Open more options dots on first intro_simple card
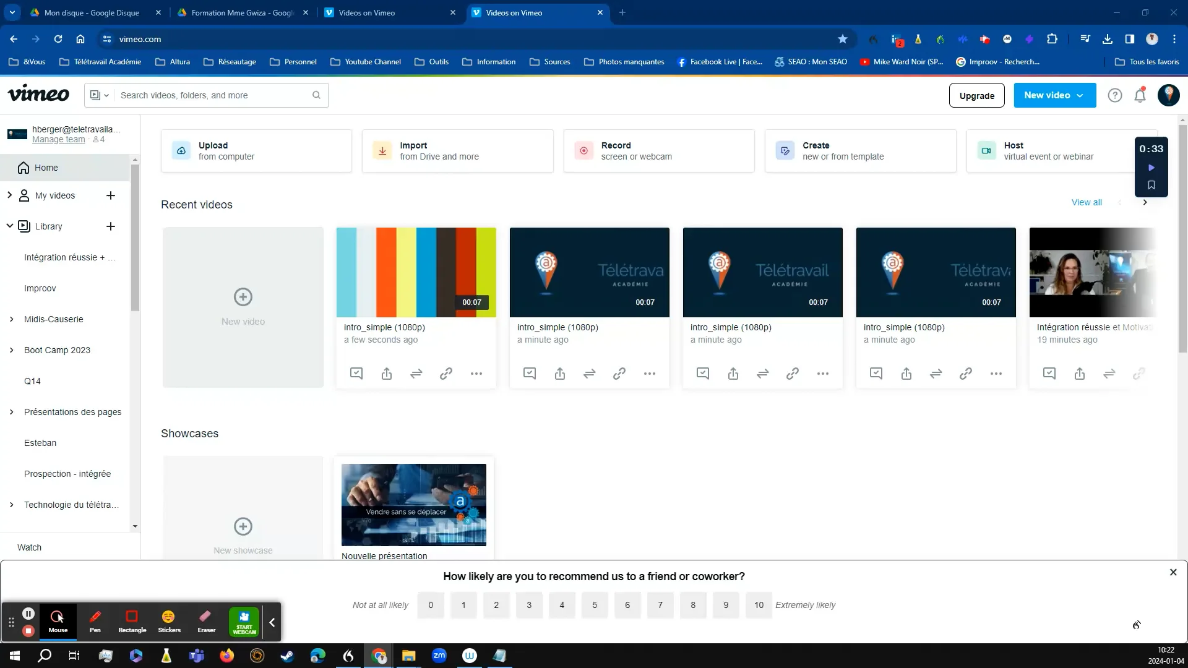Image resolution: width=1188 pixels, height=668 pixels. 476,374
